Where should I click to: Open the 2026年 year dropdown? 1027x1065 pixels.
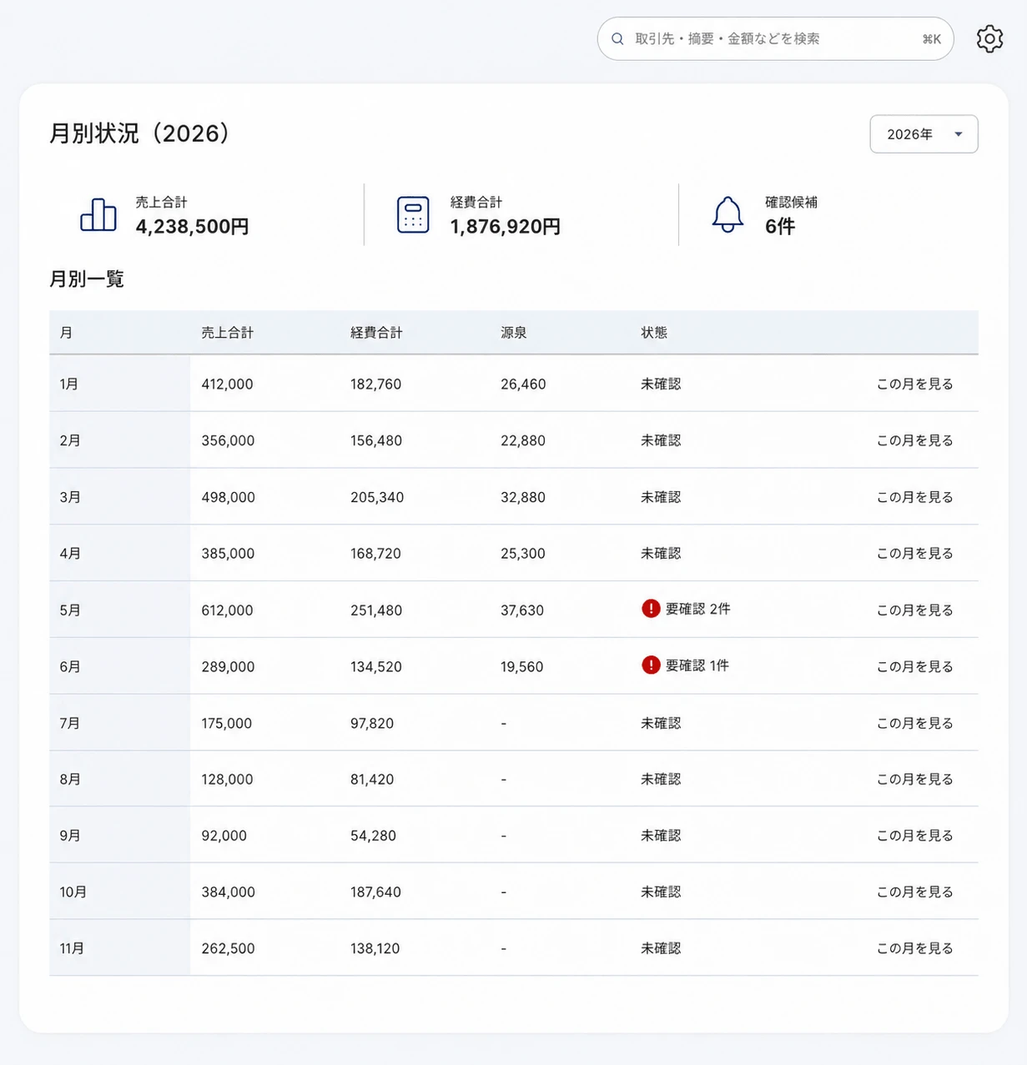(924, 134)
